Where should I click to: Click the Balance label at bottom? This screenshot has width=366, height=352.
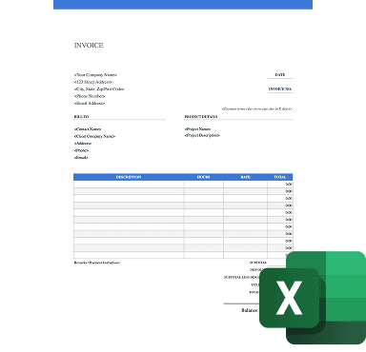tap(250, 310)
